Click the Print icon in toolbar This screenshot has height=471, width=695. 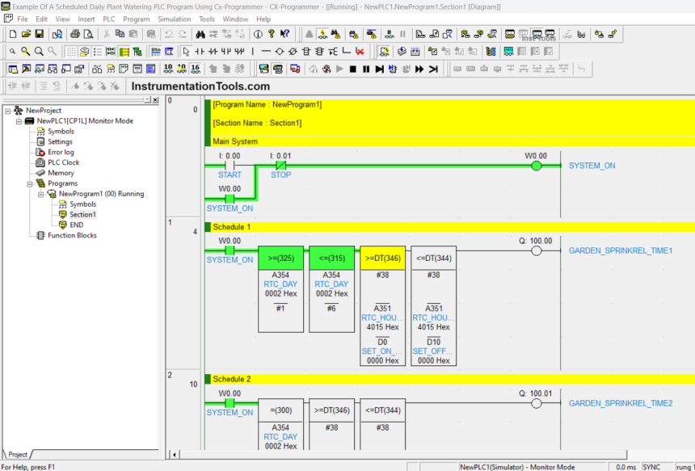75,34
